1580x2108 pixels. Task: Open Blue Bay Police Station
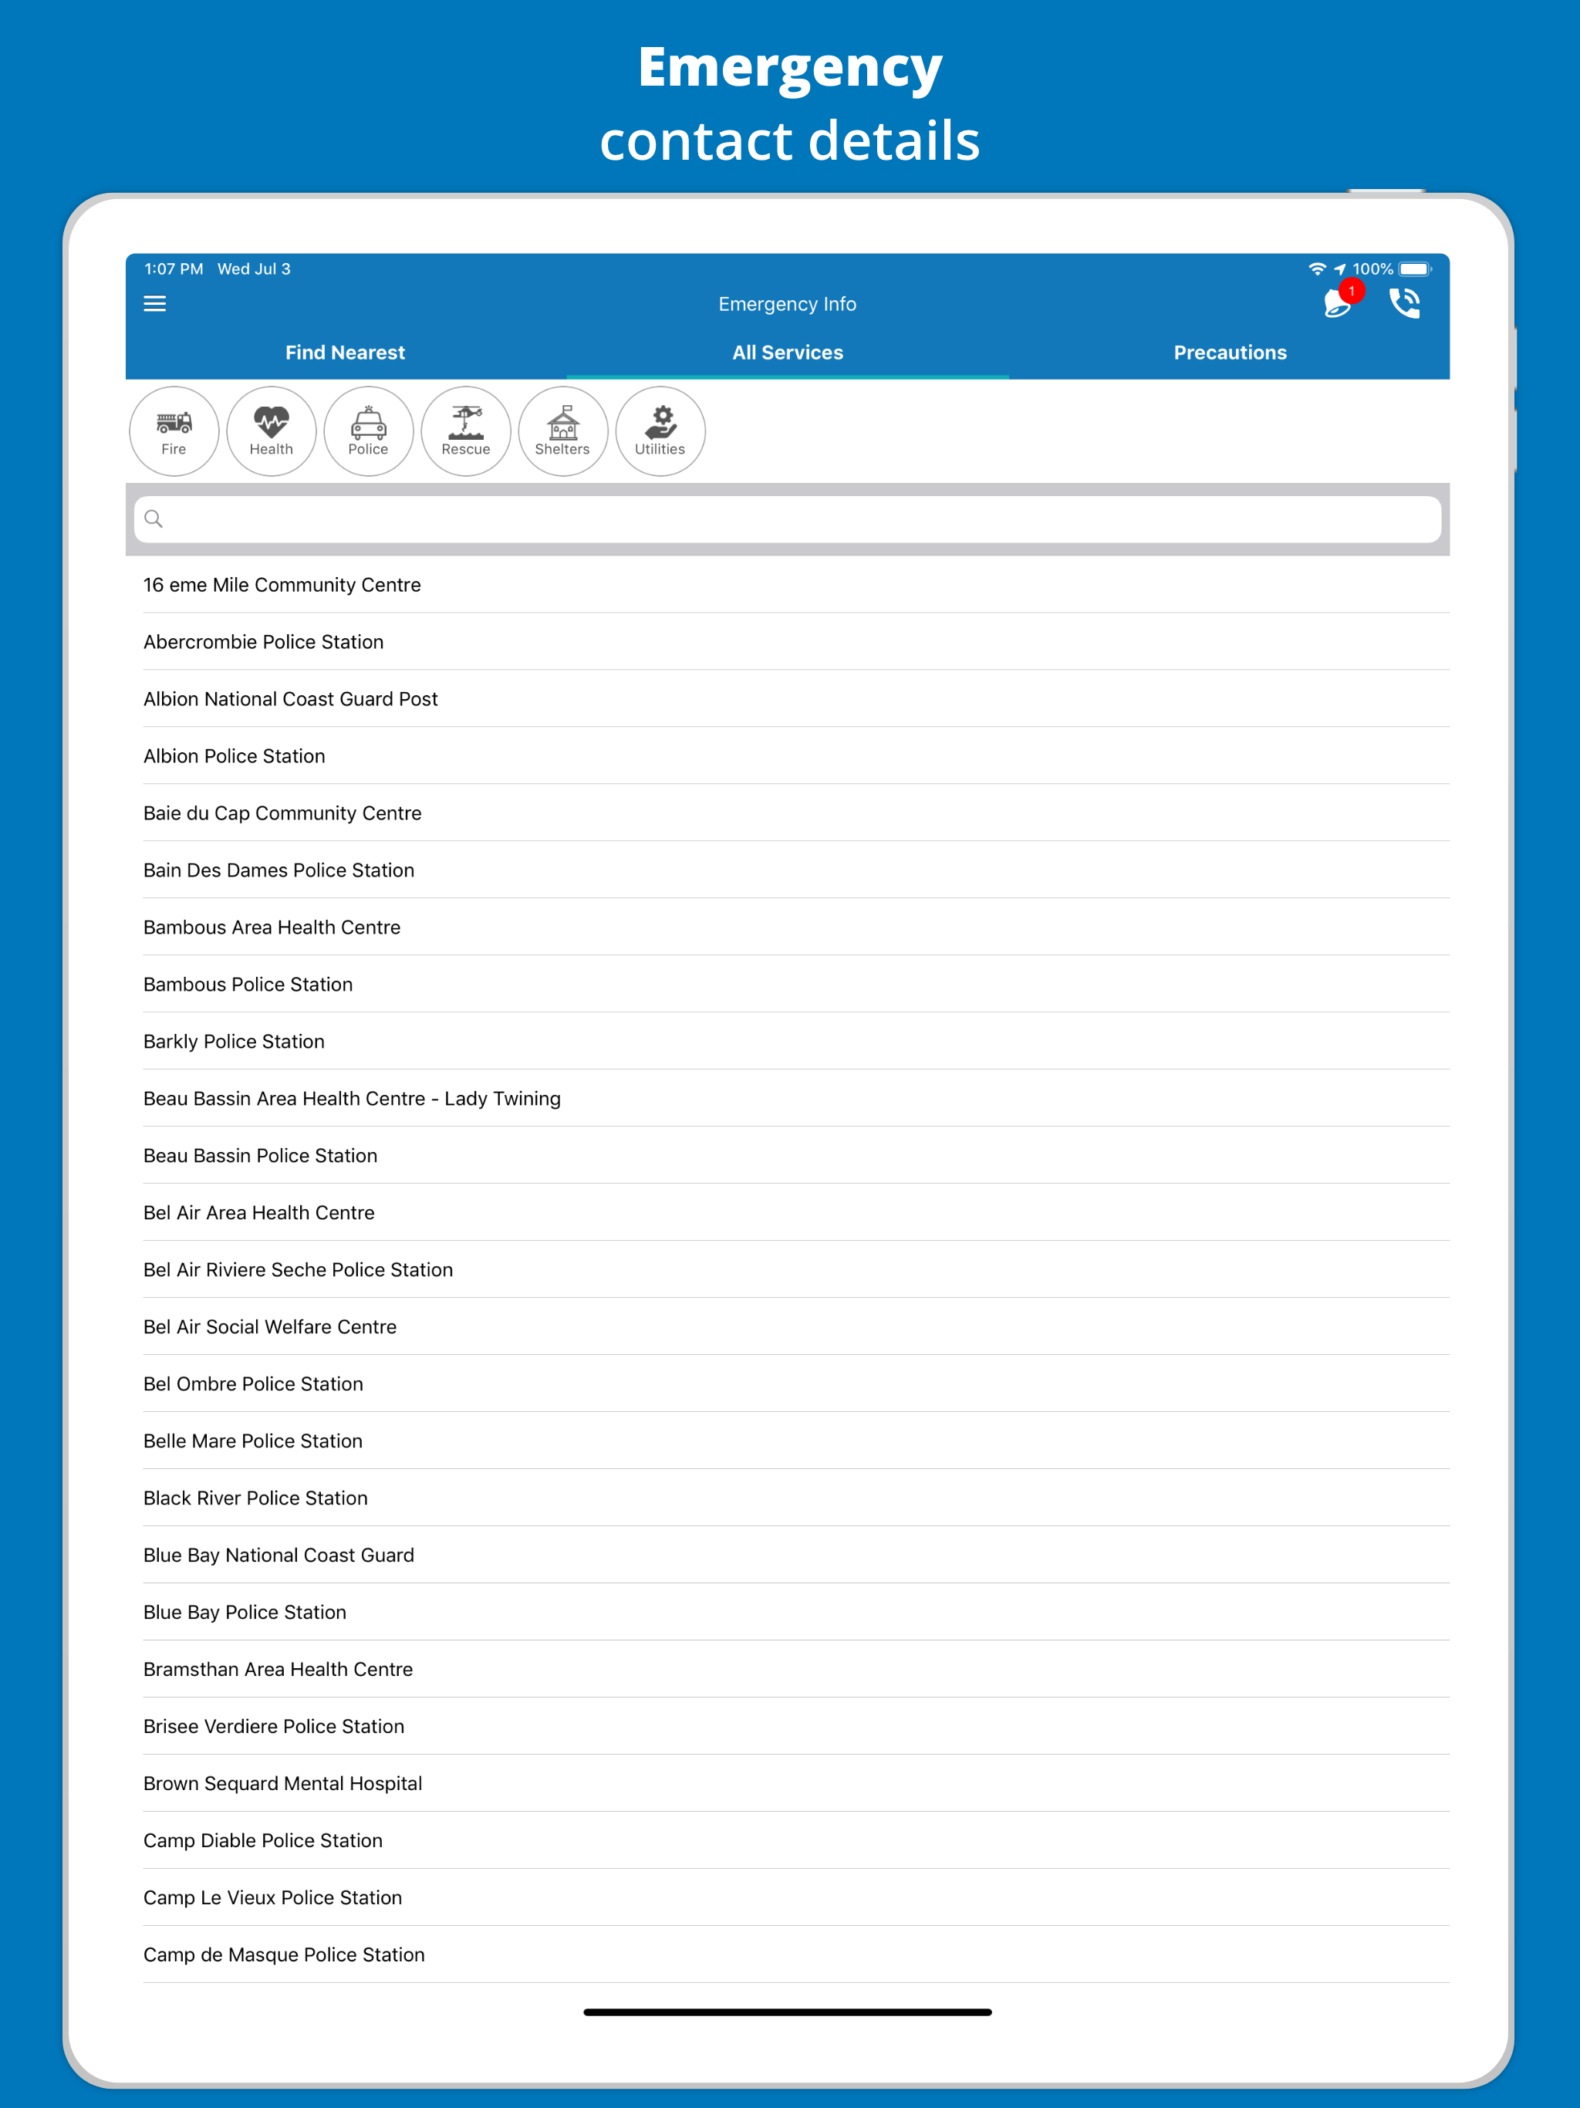[x=787, y=1613]
